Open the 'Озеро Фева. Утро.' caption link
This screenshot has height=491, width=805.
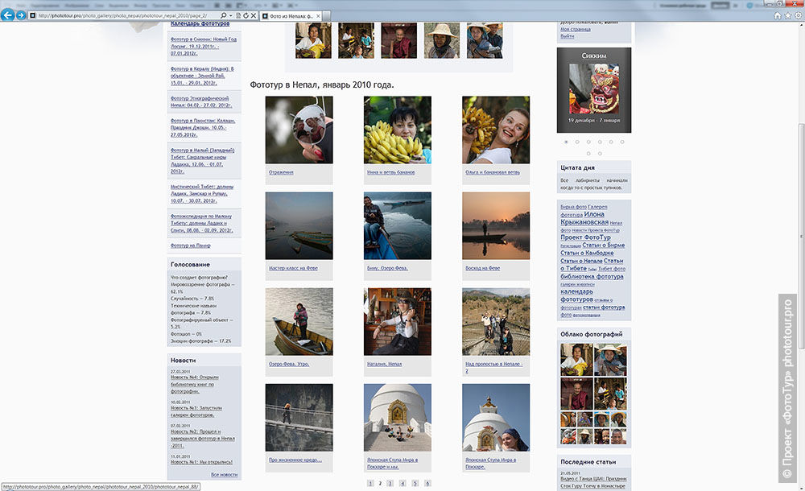[x=289, y=364]
